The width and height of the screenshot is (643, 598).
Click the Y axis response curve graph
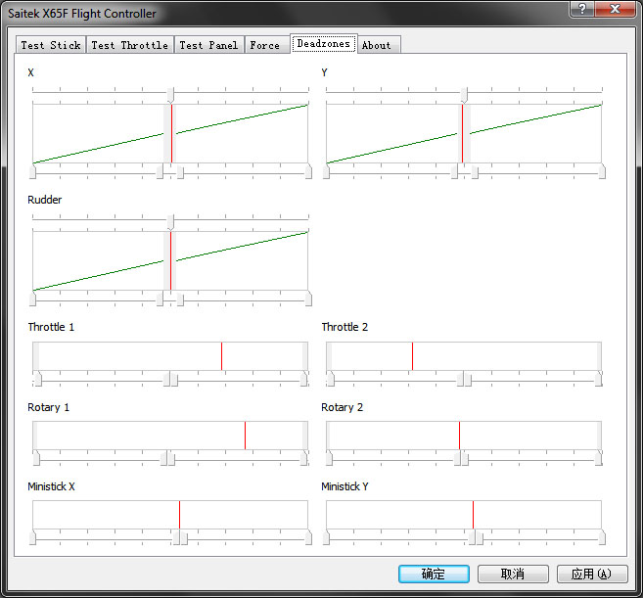click(464, 134)
